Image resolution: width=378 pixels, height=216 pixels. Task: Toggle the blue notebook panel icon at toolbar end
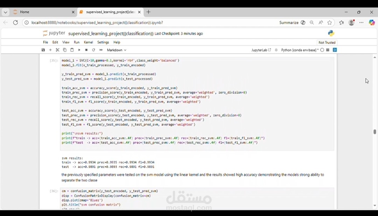[x=335, y=50]
